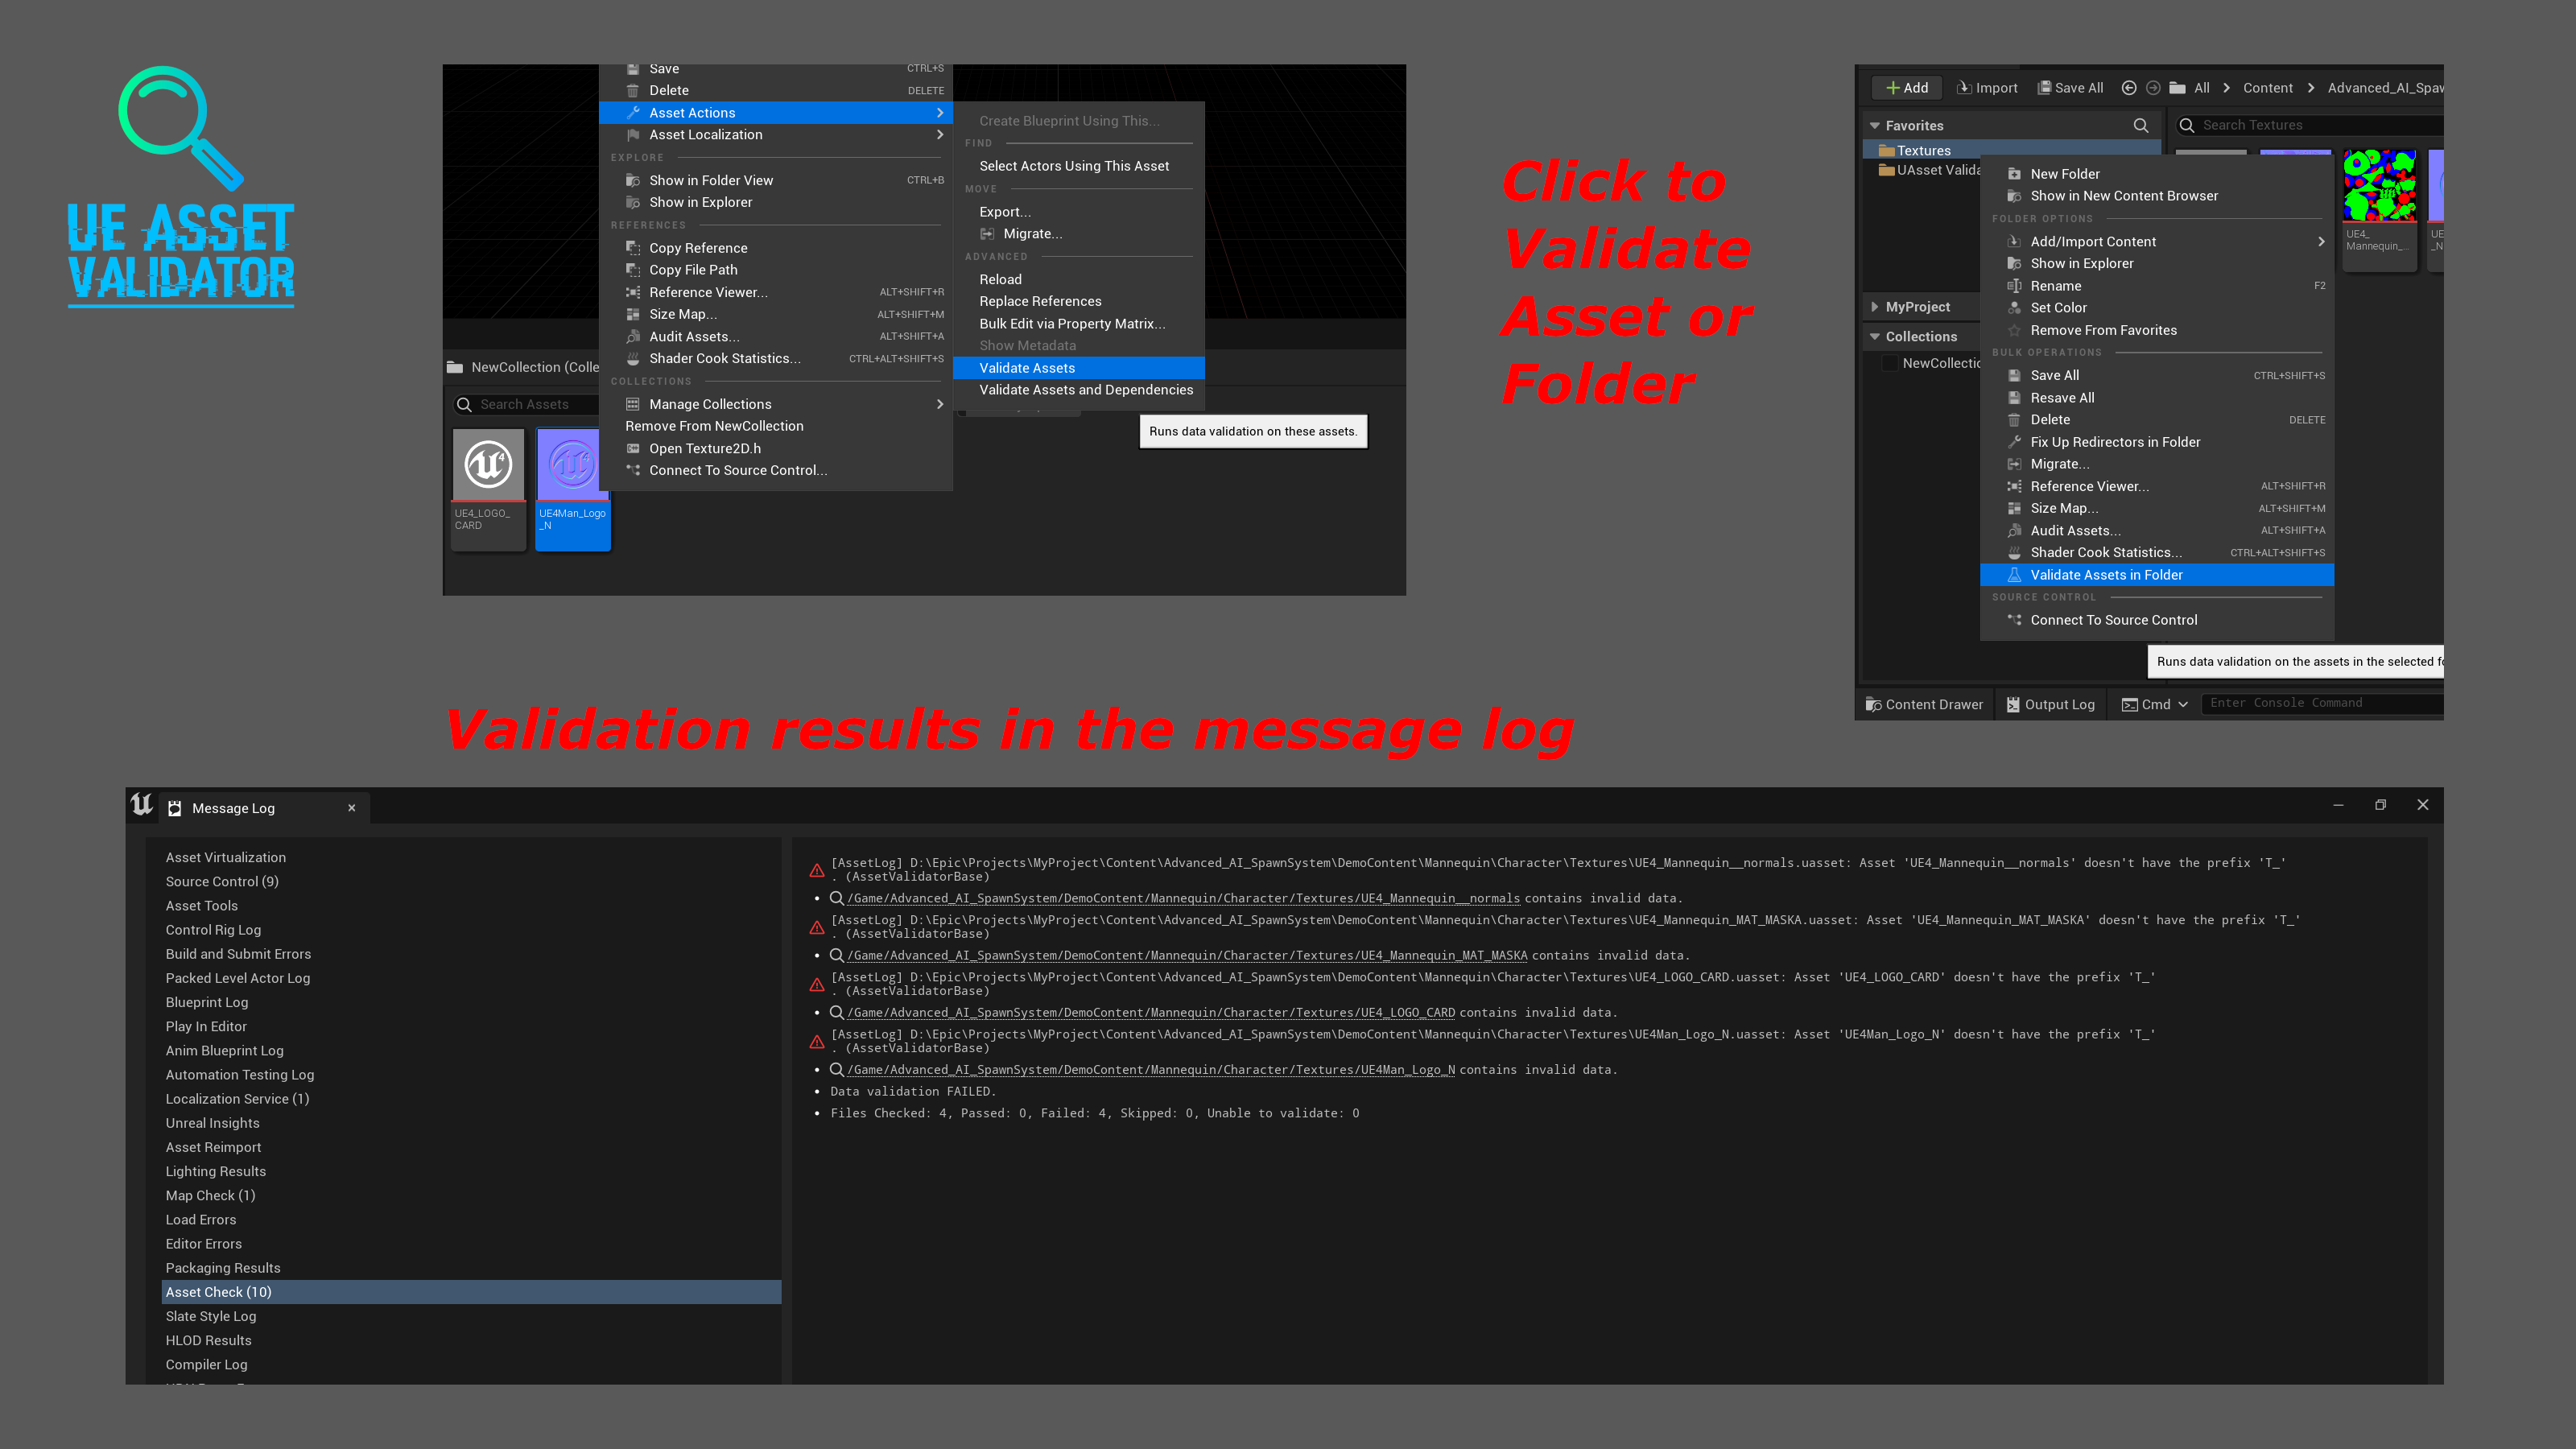Click the Audit Assets icon
The image size is (2576, 1449).
[634, 336]
